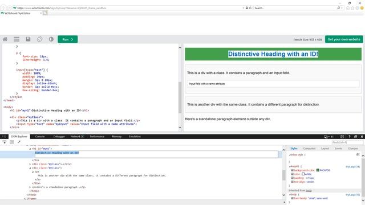
Task: Toggle pseudo-class a: button in Styles pane
Action: (x=358, y=154)
